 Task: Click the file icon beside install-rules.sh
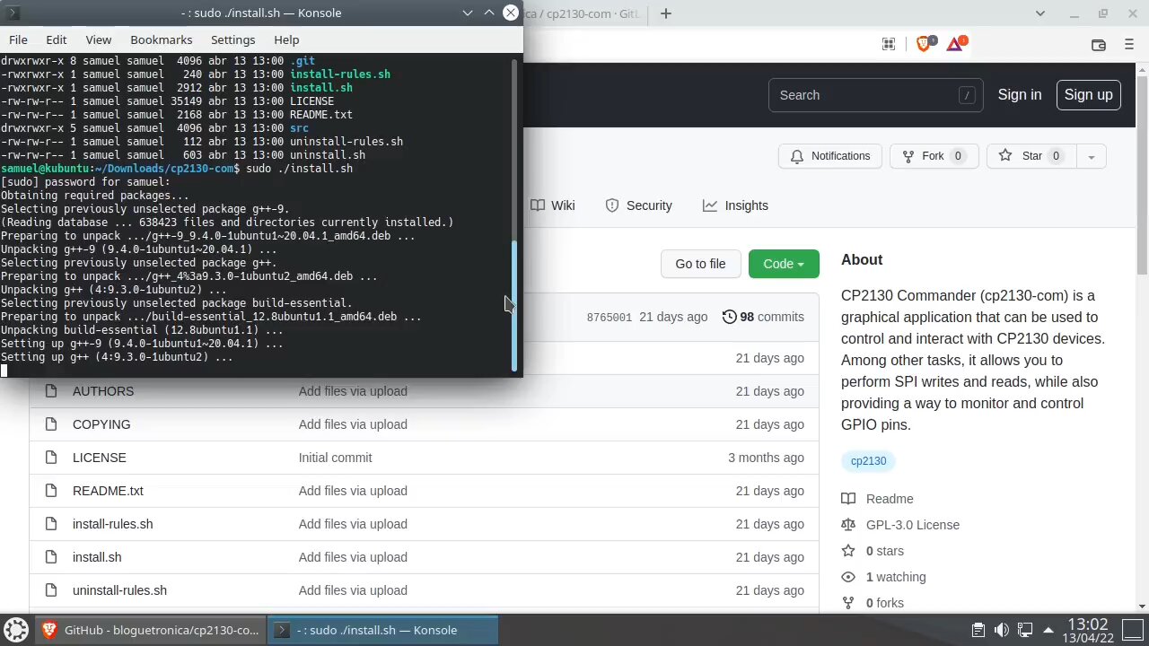click(50, 524)
